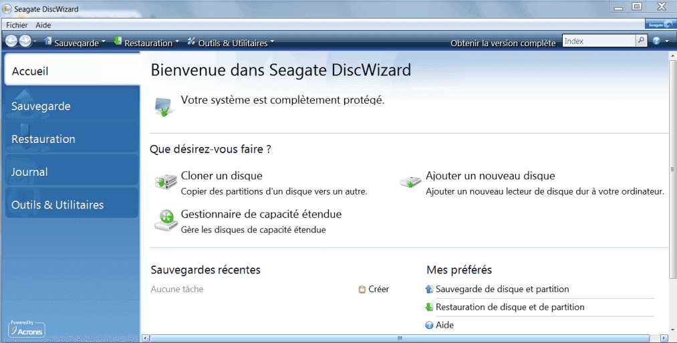677x343 pixels.
Task: Click the Sauvegardes récentes heading
Action: tap(206, 270)
